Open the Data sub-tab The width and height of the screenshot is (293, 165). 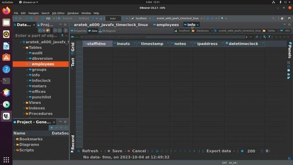(93, 31)
